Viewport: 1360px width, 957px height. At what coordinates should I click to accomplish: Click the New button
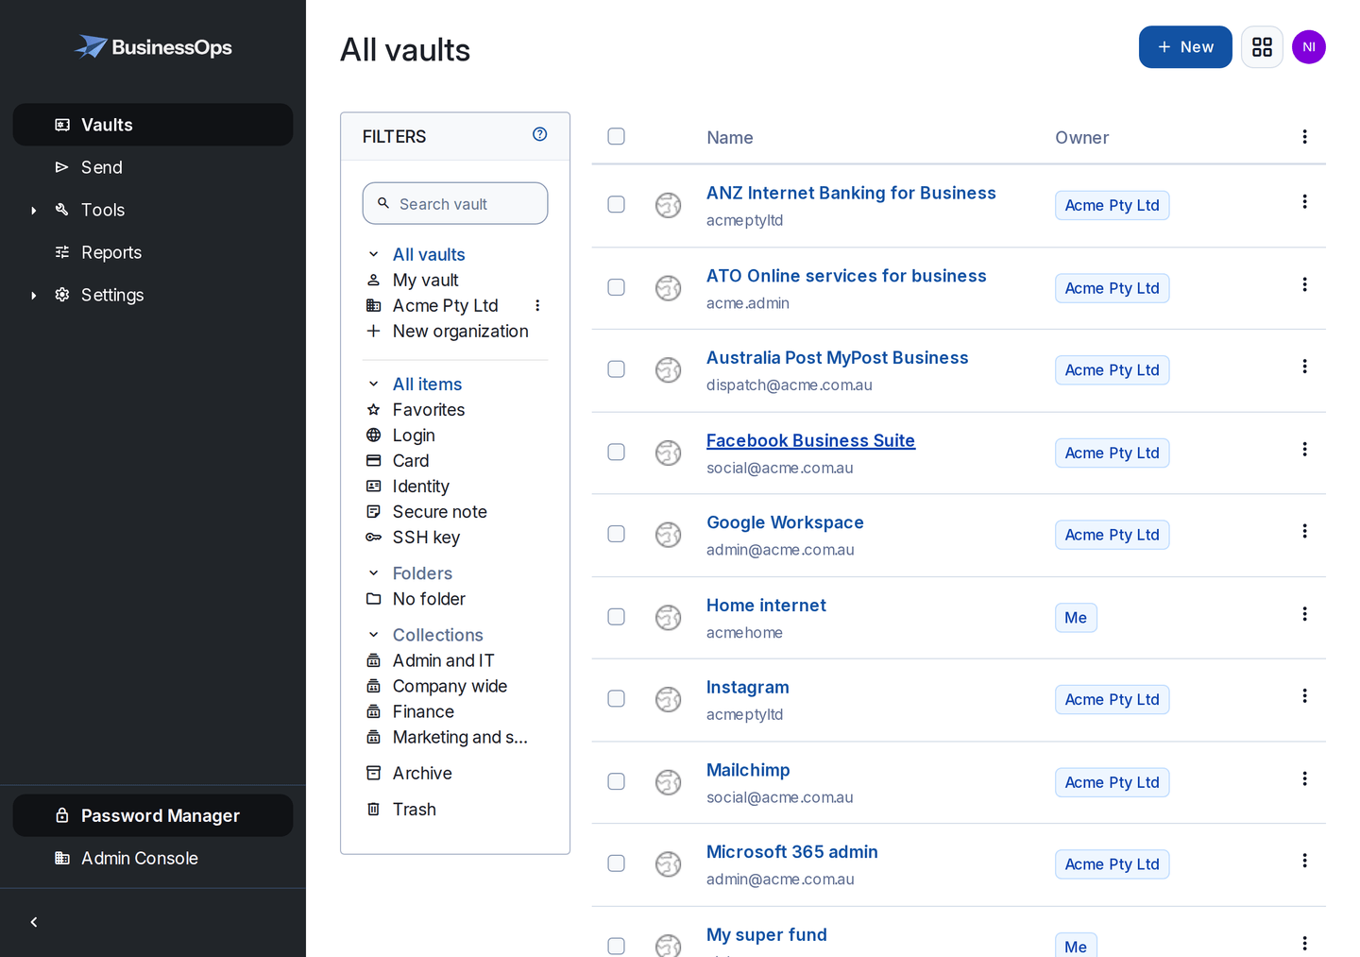click(x=1185, y=47)
